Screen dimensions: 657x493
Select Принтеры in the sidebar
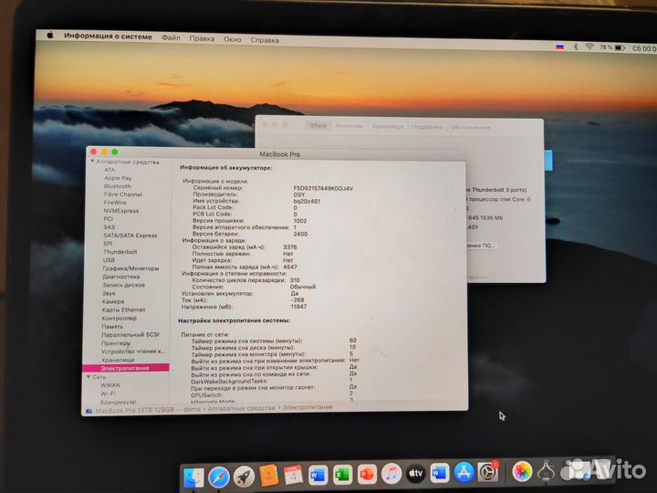(x=116, y=343)
